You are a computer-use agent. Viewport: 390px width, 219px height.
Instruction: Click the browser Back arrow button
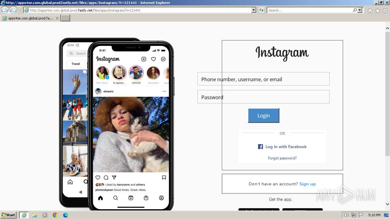pos(5,10)
